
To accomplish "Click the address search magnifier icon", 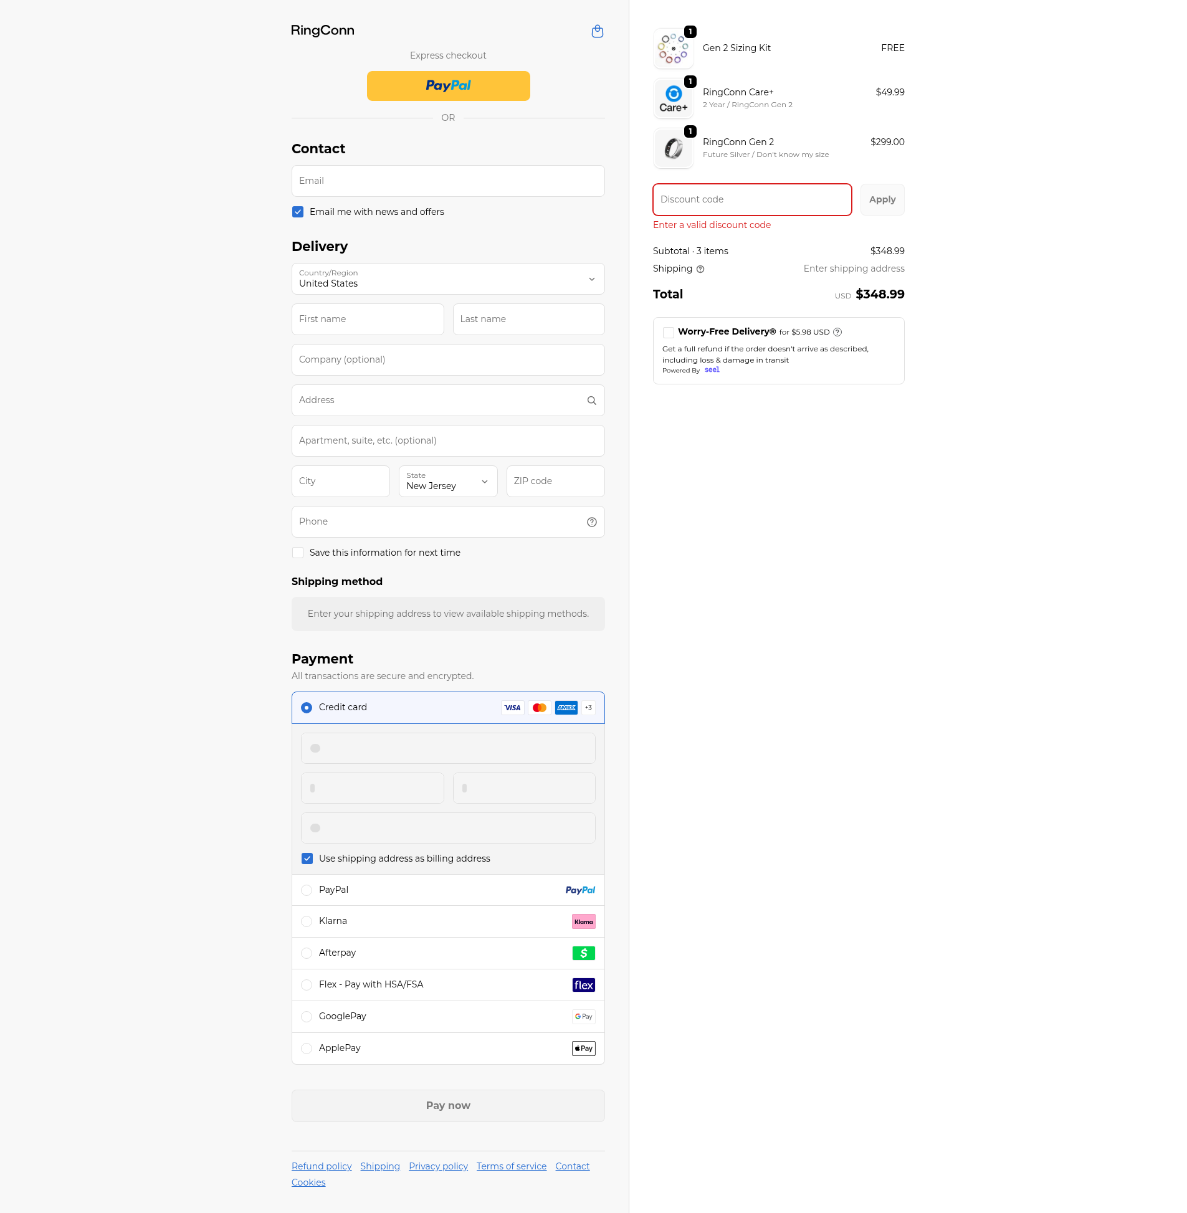I will coord(591,400).
